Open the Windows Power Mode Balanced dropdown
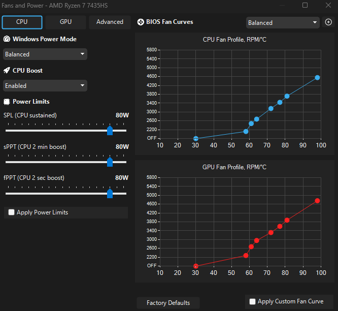 (x=45, y=54)
